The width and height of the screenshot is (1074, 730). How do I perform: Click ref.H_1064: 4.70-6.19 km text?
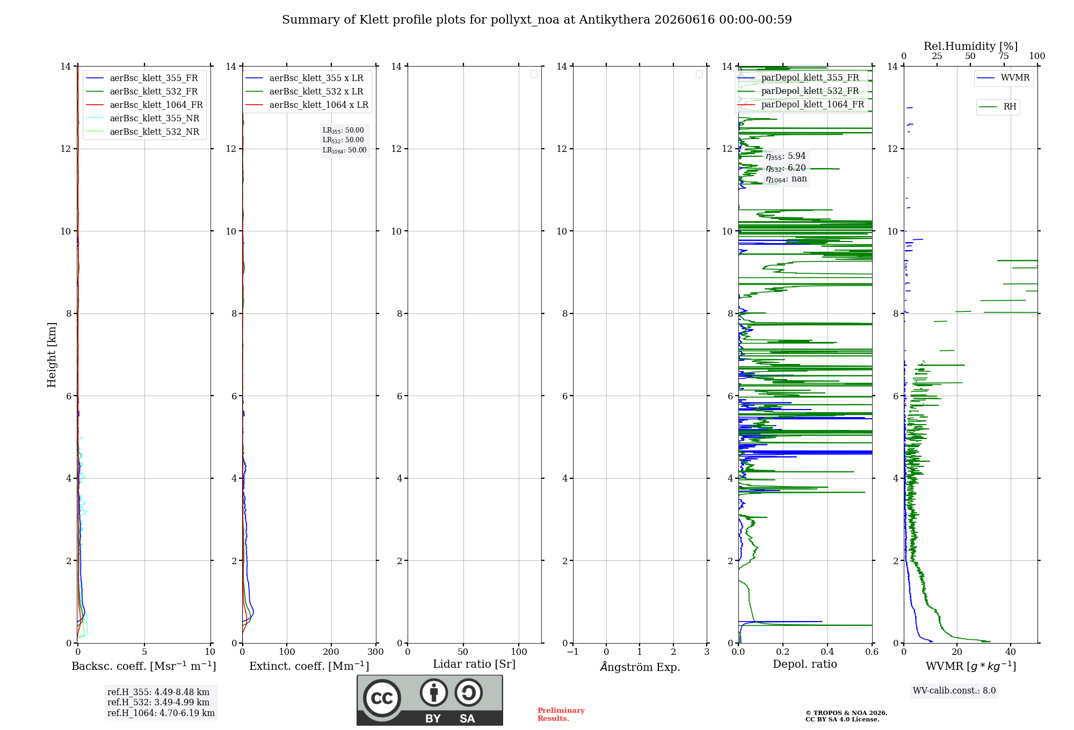[161, 713]
